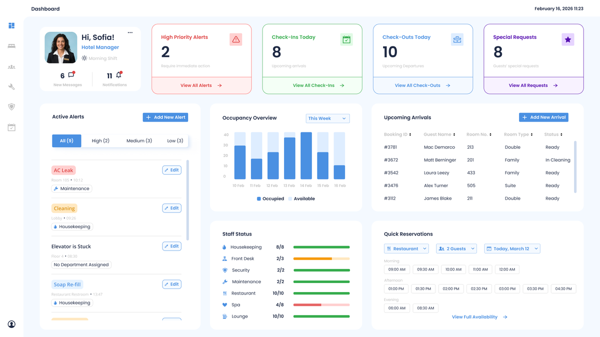Open the Today, March 12 date dropdown

pos(512,249)
